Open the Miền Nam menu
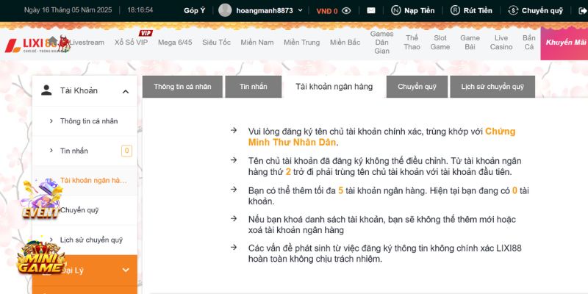 click(x=257, y=43)
